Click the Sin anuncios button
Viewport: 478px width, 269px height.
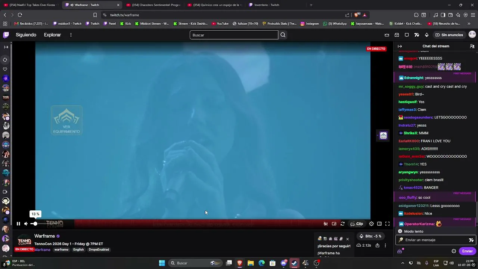click(449, 35)
